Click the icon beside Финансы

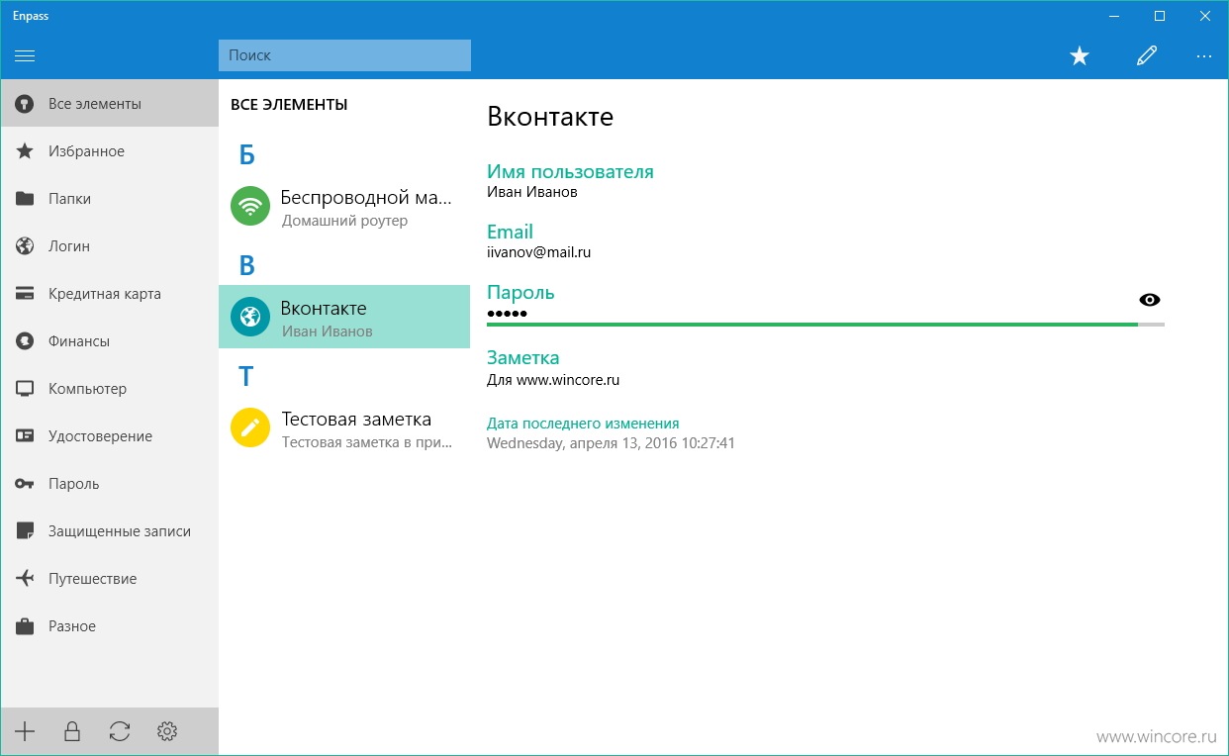(25, 341)
